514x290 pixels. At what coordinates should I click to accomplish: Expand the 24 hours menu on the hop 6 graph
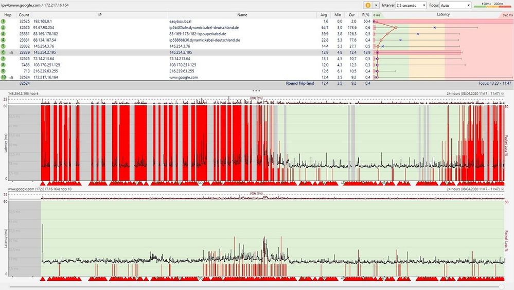click(503, 93)
